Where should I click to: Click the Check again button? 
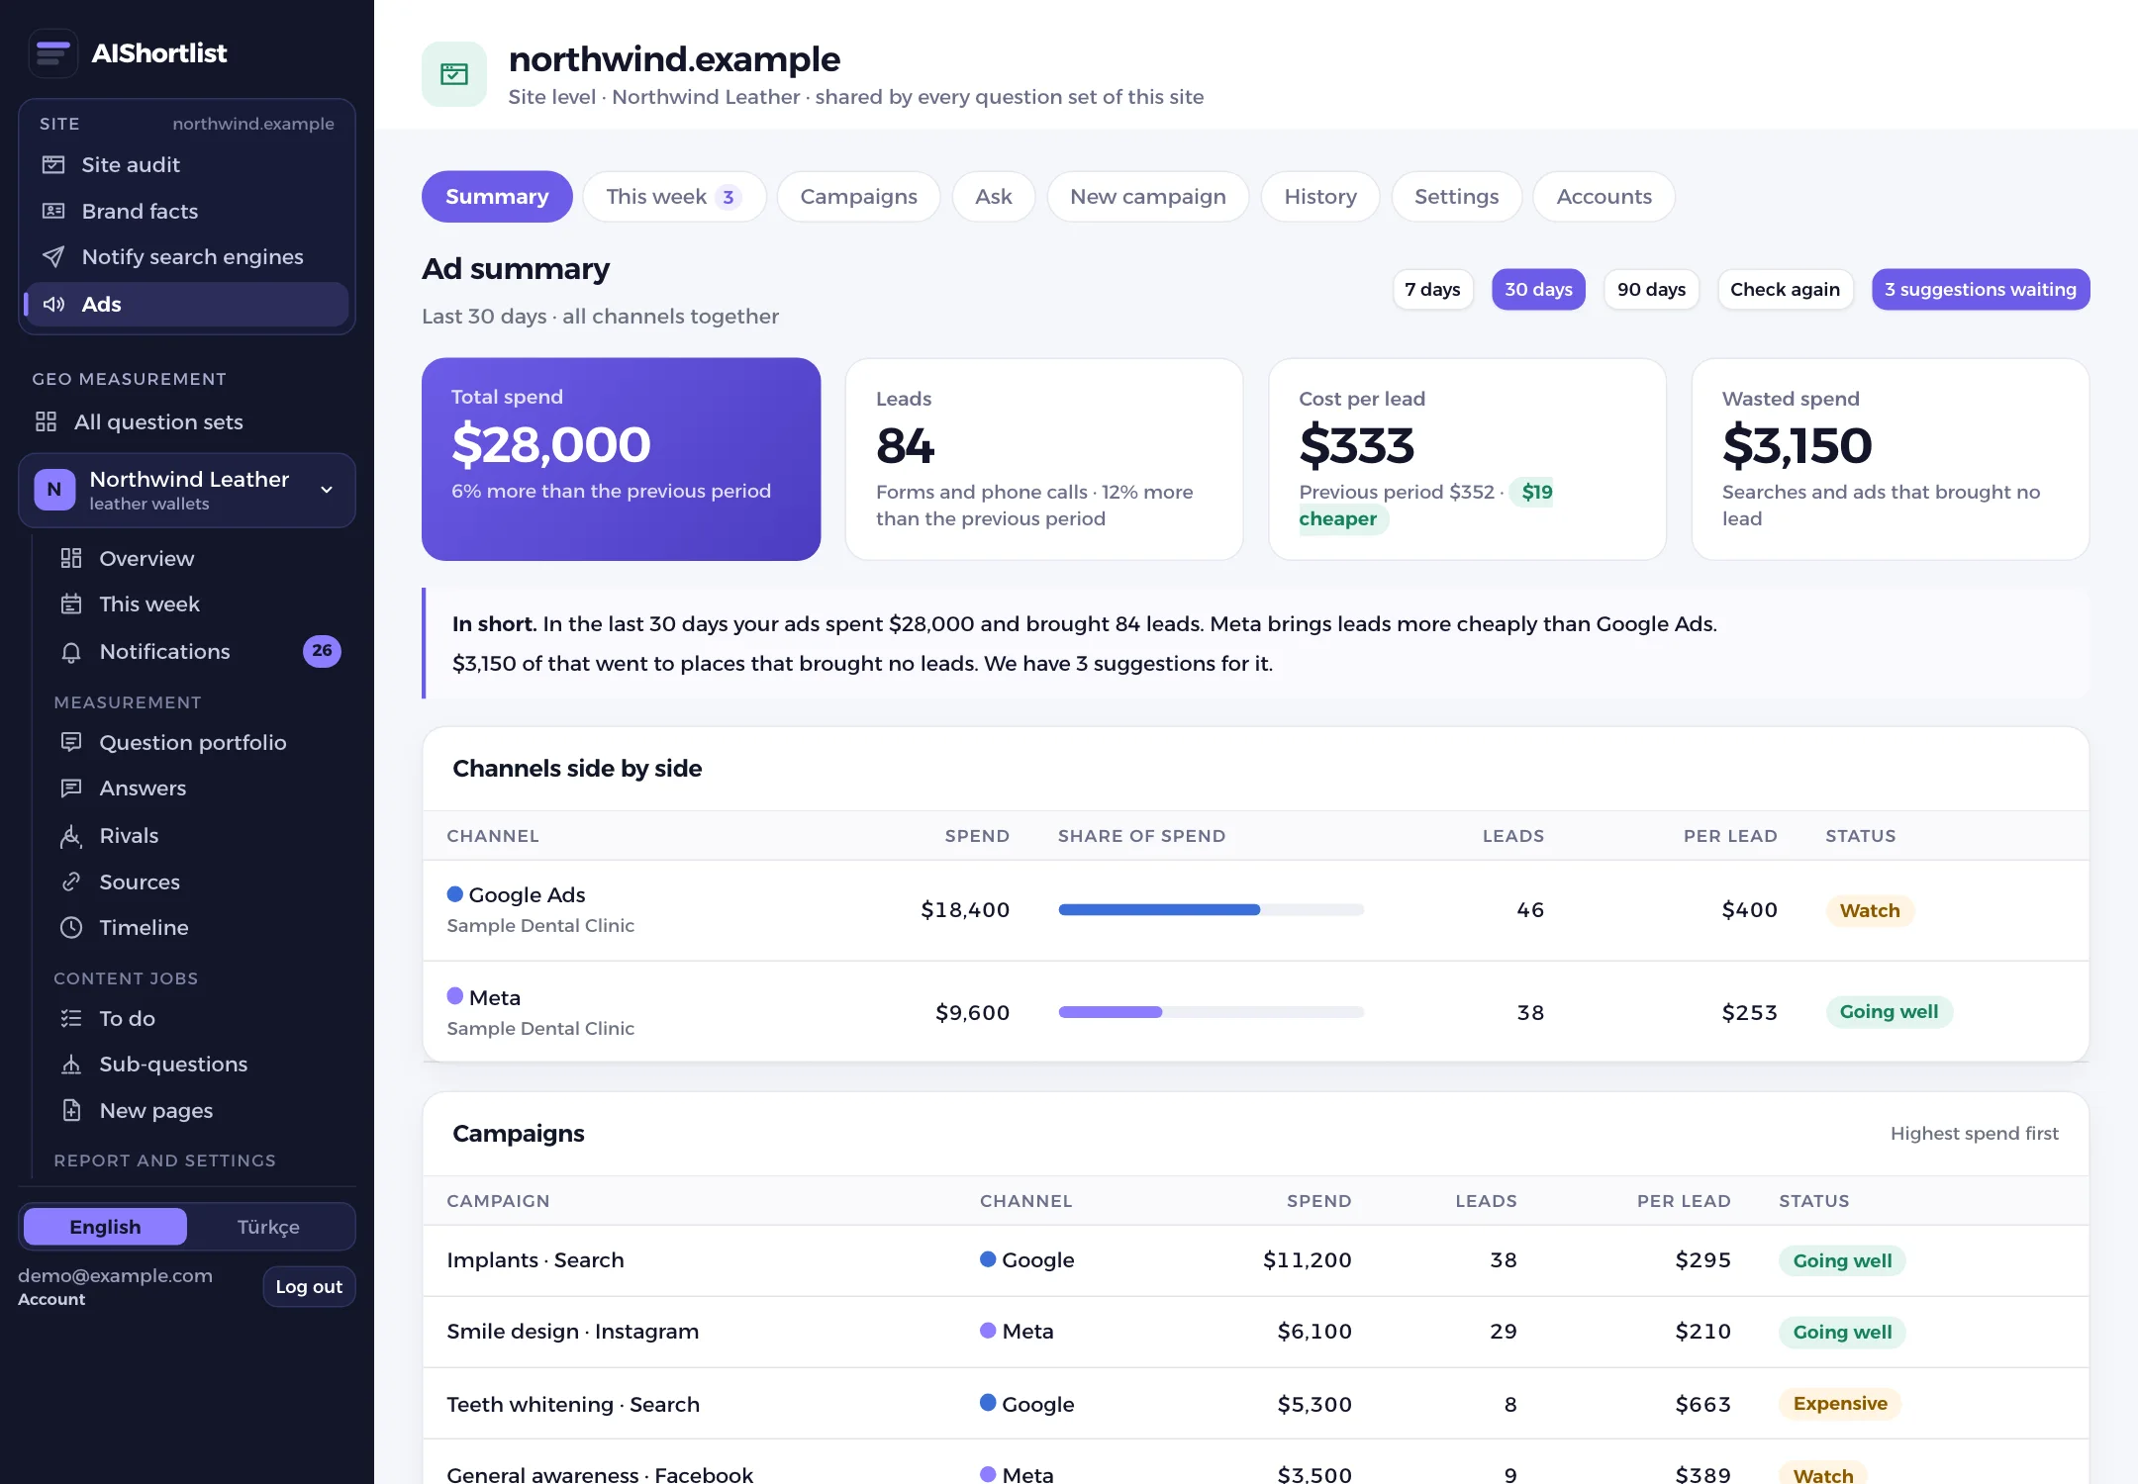[x=1785, y=289]
